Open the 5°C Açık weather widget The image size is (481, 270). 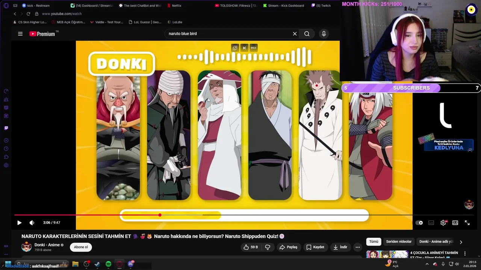(x=392, y=264)
